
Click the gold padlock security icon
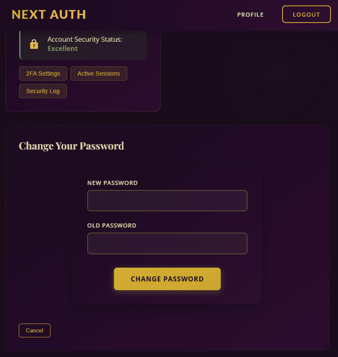point(34,43)
